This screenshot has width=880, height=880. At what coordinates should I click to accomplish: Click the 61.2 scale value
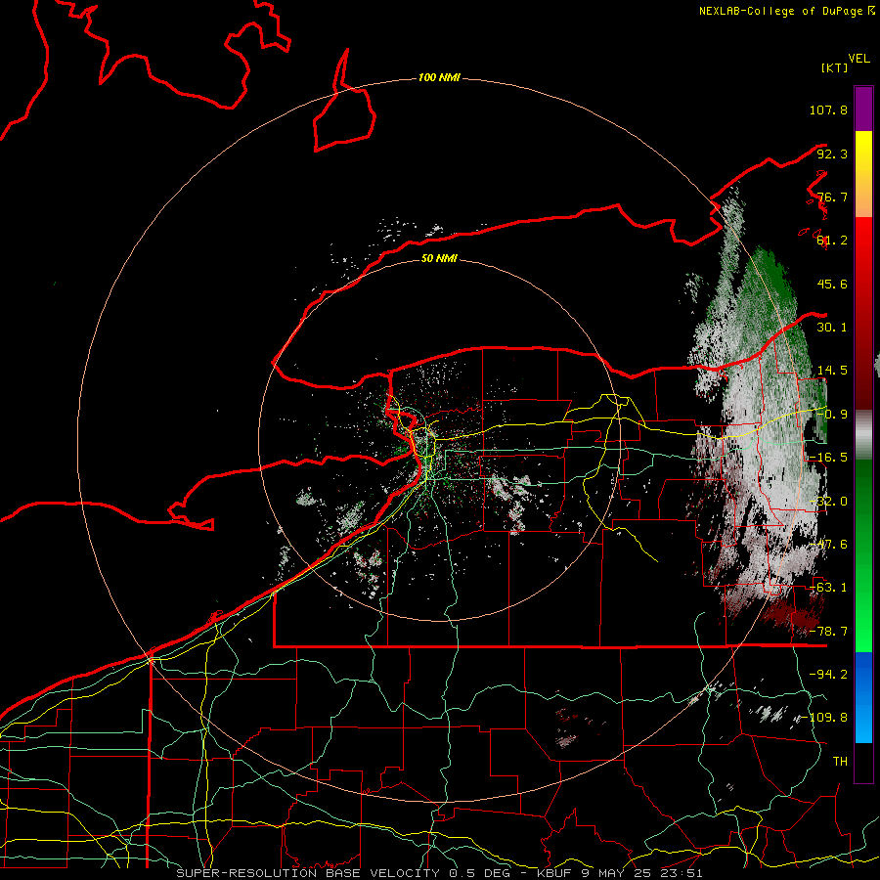pos(832,241)
